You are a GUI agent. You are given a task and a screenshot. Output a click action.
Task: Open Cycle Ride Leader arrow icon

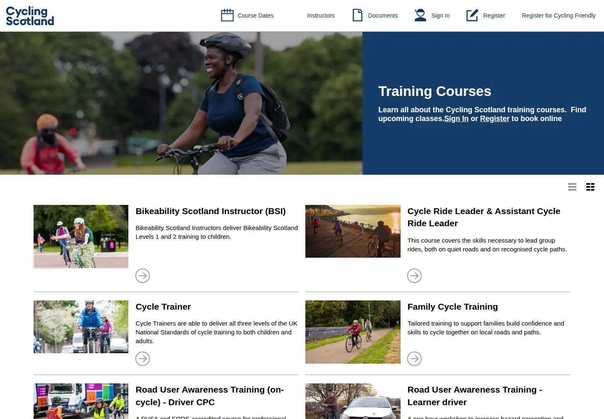414,276
